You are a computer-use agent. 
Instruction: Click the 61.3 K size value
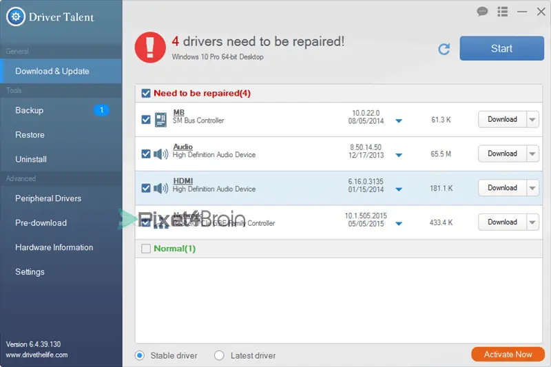point(441,120)
